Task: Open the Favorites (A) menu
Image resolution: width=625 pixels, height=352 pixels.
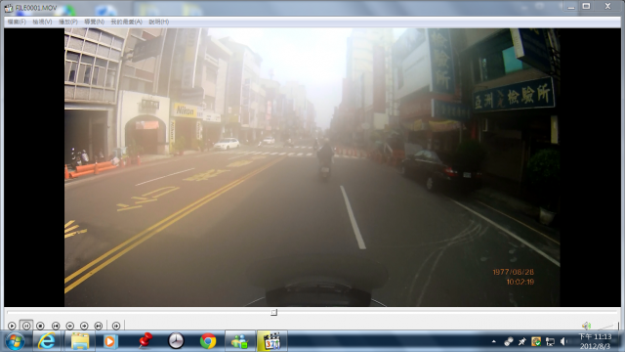Action: point(126,22)
